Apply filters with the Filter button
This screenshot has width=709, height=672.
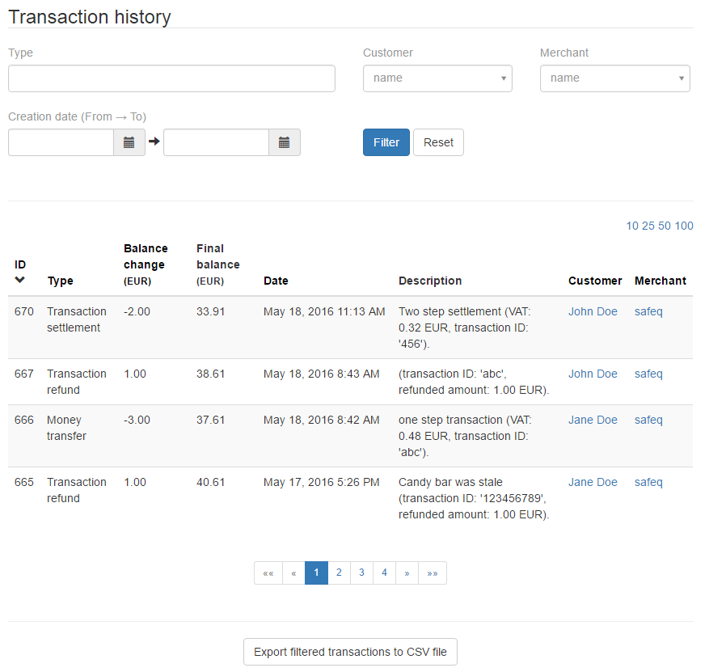point(386,142)
